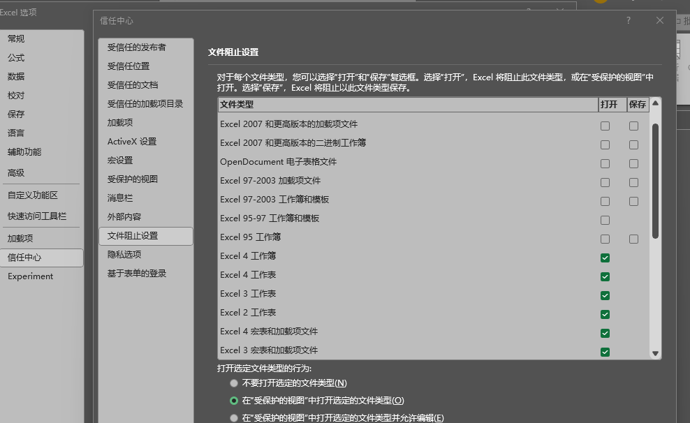The height and width of the screenshot is (423, 690).
Task: Click the file type list scroll-down arrow
Action: click(x=655, y=353)
